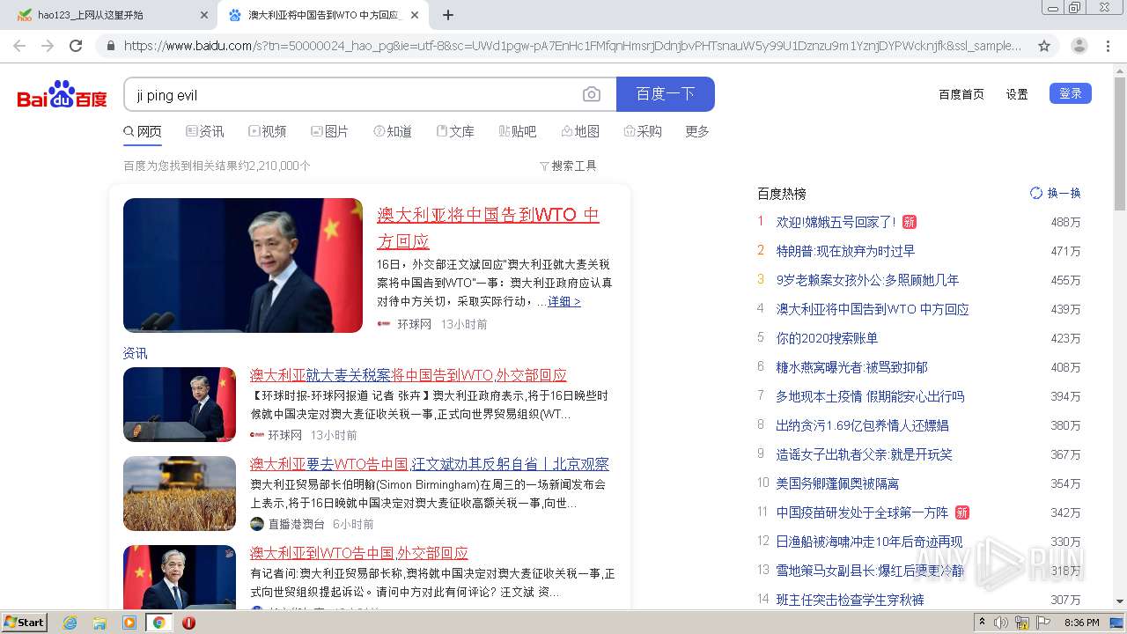Viewport: 1127px width, 634px height.
Task: Open hot topic 特朗普:现在放弃为时过早
Action: 845,251
